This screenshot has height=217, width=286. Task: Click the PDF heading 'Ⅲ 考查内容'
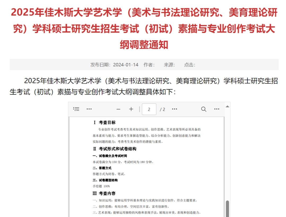tap(104, 193)
